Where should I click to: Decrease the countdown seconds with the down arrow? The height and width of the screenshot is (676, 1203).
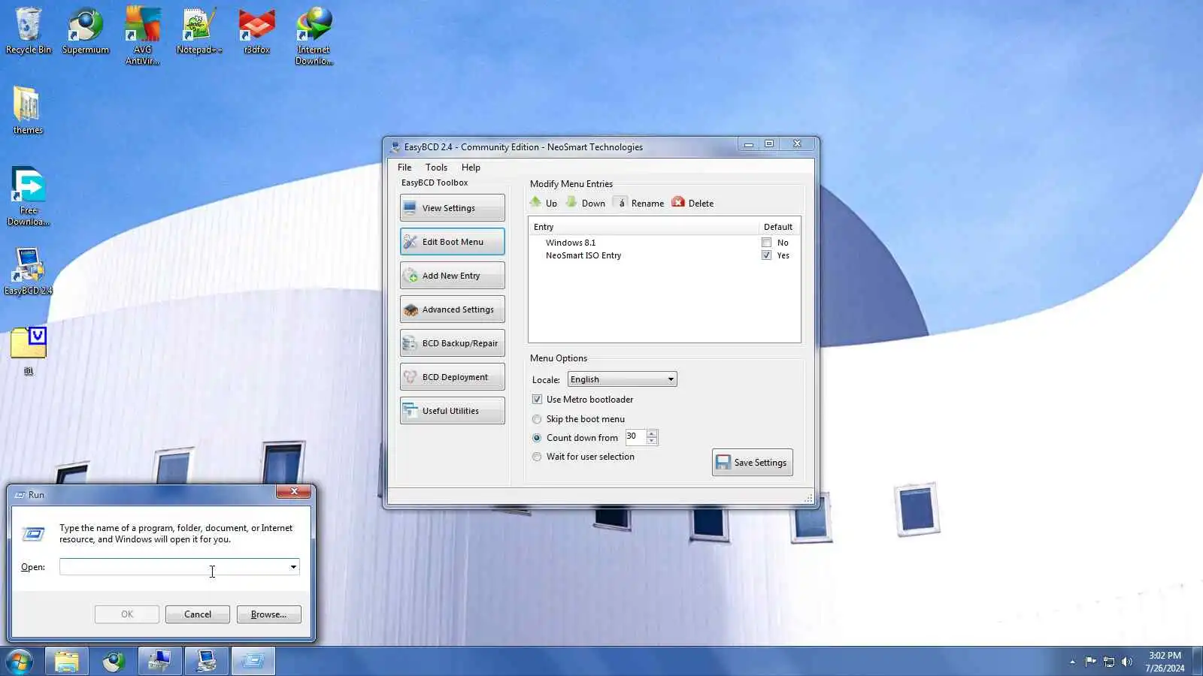pos(652,441)
